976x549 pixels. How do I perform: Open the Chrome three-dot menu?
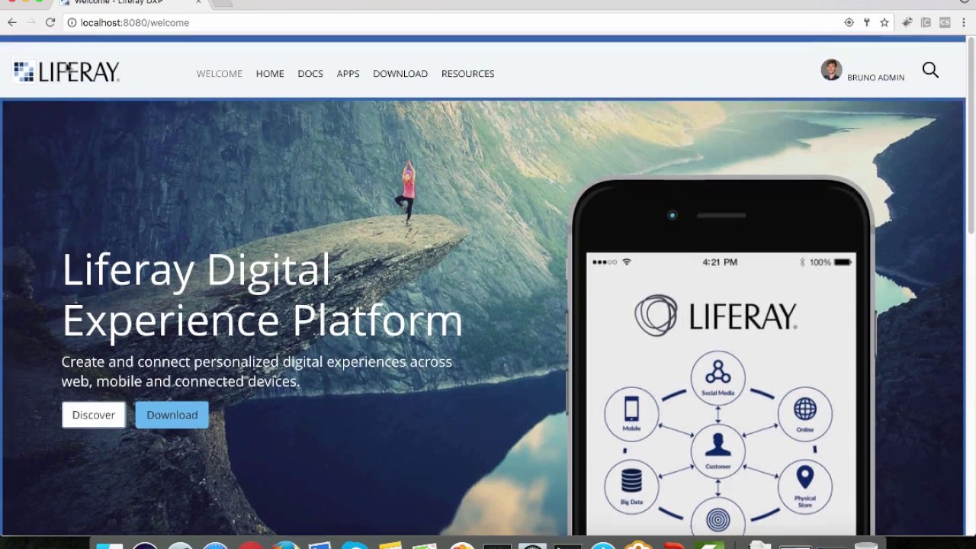(x=964, y=23)
